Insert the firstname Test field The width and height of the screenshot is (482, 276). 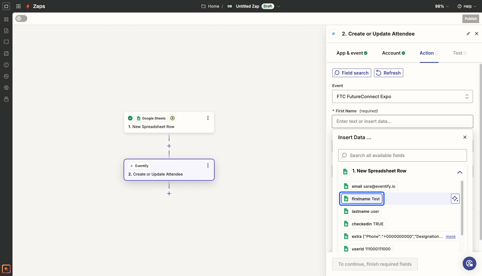[x=362, y=199]
